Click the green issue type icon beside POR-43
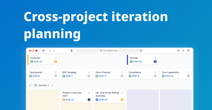212x110 pixels. [131, 62]
